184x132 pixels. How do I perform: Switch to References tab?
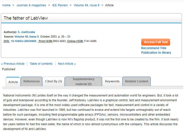pyautogui.click(x=31, y=81)
